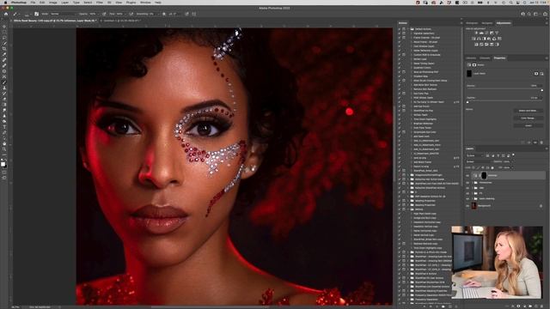This screenshot has width=550, height=309.
Task: Add an Invert adjustment layer icon
Action: [476, 45]
